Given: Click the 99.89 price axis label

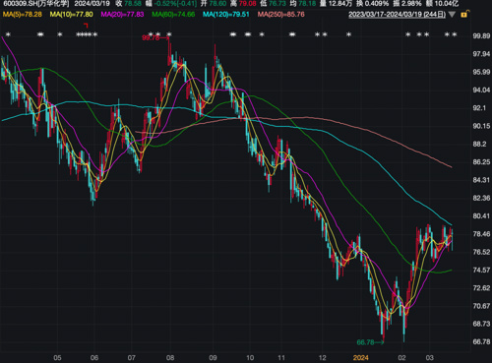Looking at the screenshot, I should coord(481,36).
